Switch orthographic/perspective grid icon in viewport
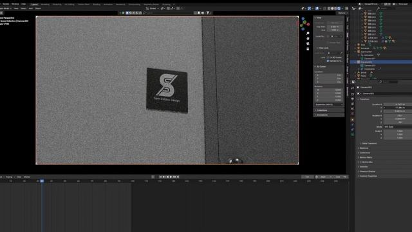Image resolution: width=412 pixels, height=232 pixels. tap(308, 49)
